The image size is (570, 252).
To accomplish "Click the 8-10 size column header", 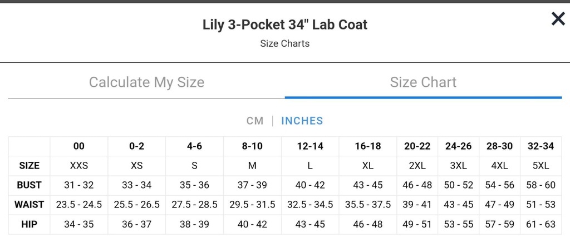I will [x=252, y=146].
